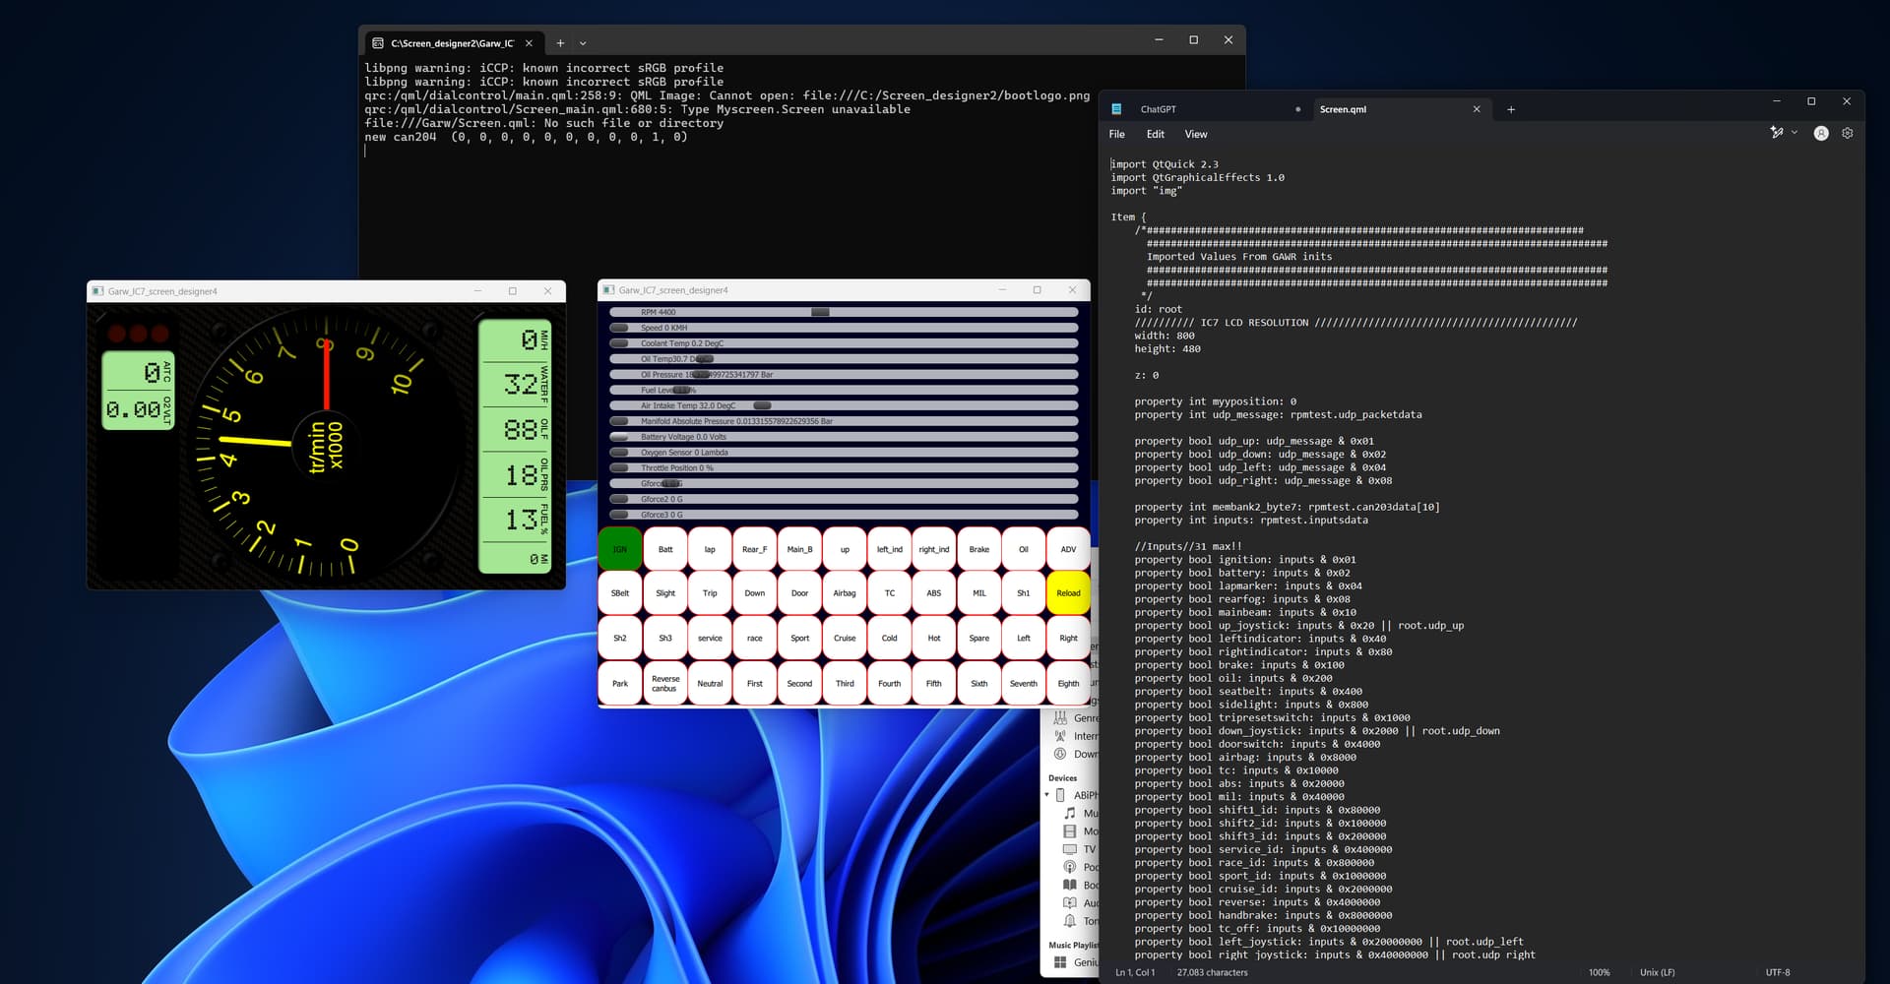
Task: Click the Genius playlist icon in sidebar
Action: tap(1060, 962)
